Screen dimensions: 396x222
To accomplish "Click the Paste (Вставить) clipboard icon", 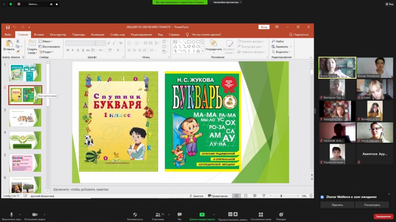I will click(x=9, y=43).
